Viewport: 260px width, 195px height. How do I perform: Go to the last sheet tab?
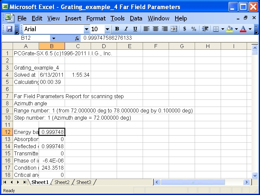[x=25, y=182]
